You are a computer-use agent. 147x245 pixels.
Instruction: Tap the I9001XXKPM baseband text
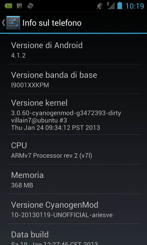(x=30, y=85)
